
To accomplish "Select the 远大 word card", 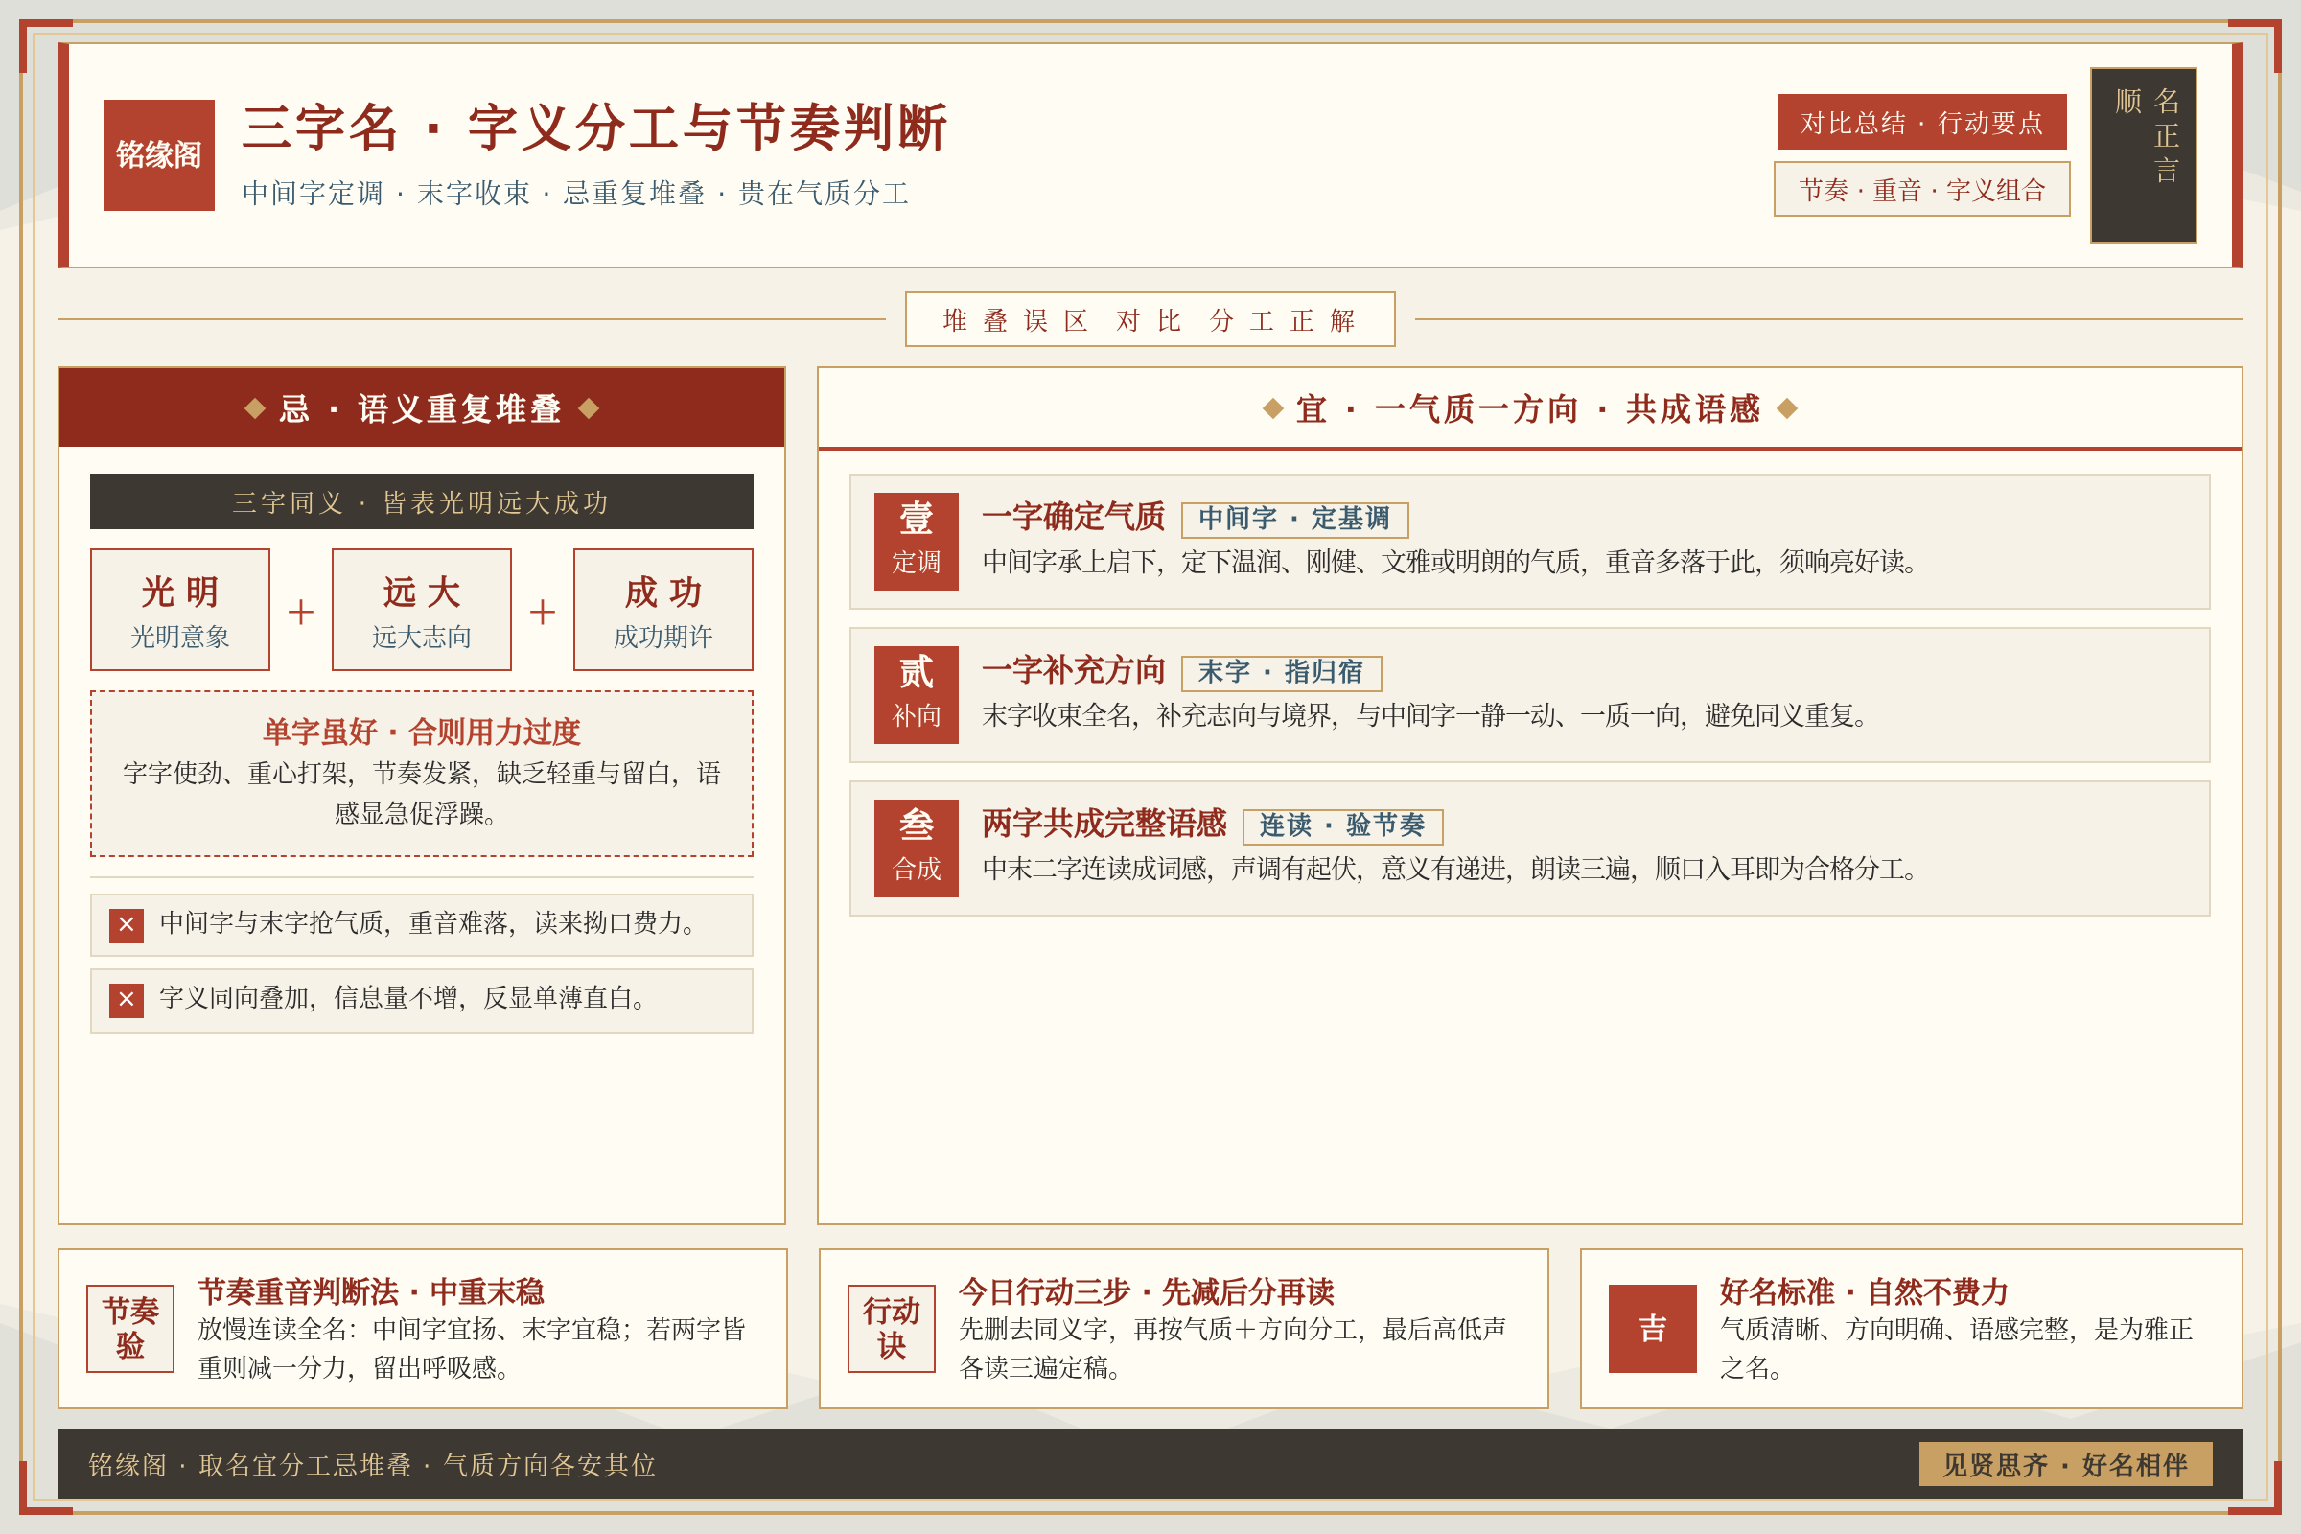I will tap(422, 610).
